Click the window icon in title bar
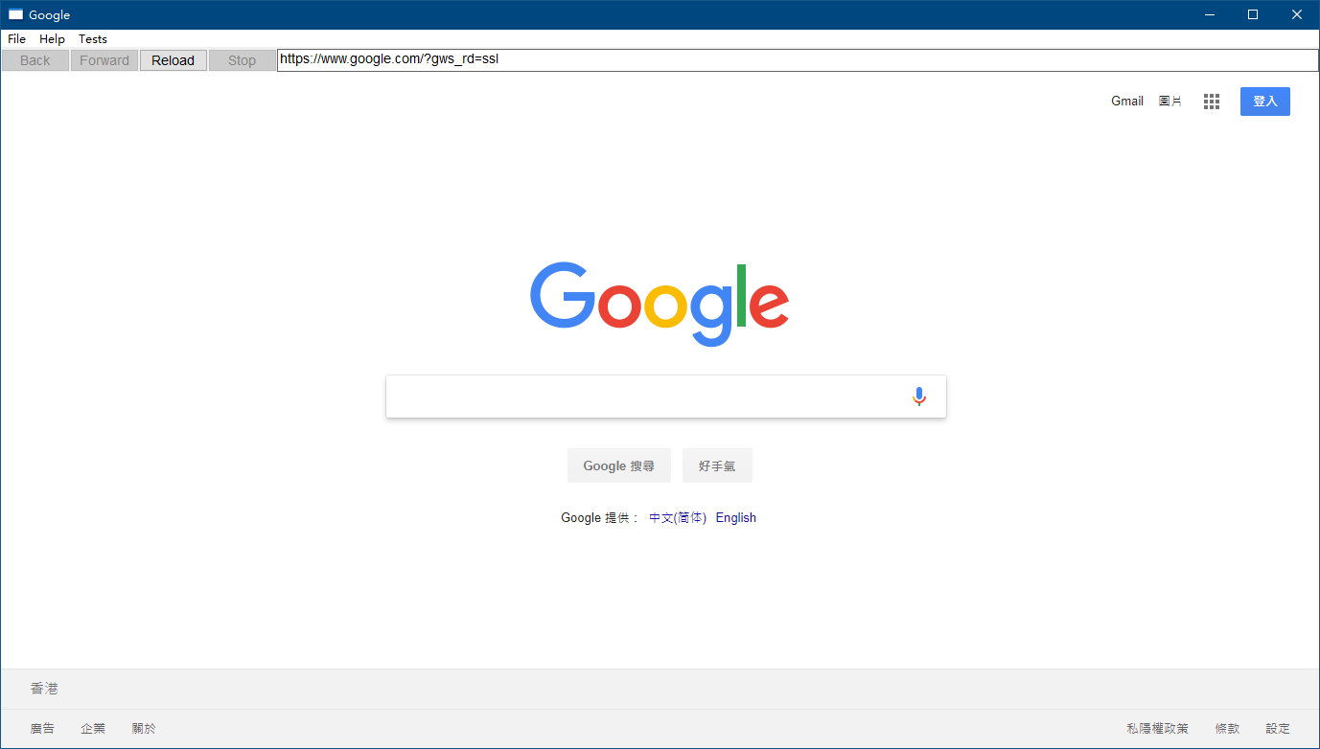This screenshot has width=1320, height=749. (15, 14)
